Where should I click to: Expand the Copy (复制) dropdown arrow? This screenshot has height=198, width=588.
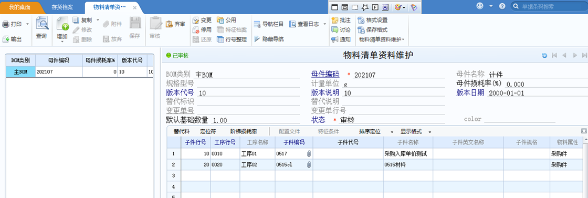click(x=98, y=20)
